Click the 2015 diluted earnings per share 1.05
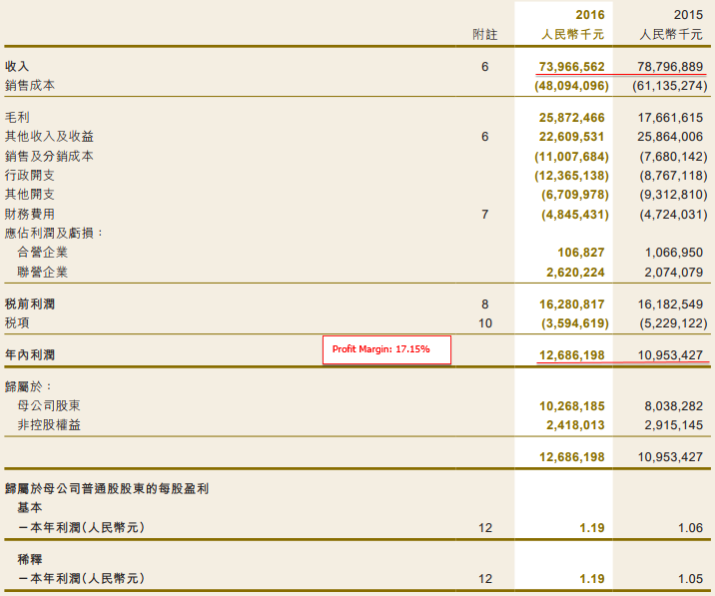Screen dimensions: 715x596 tap(689, 578)
